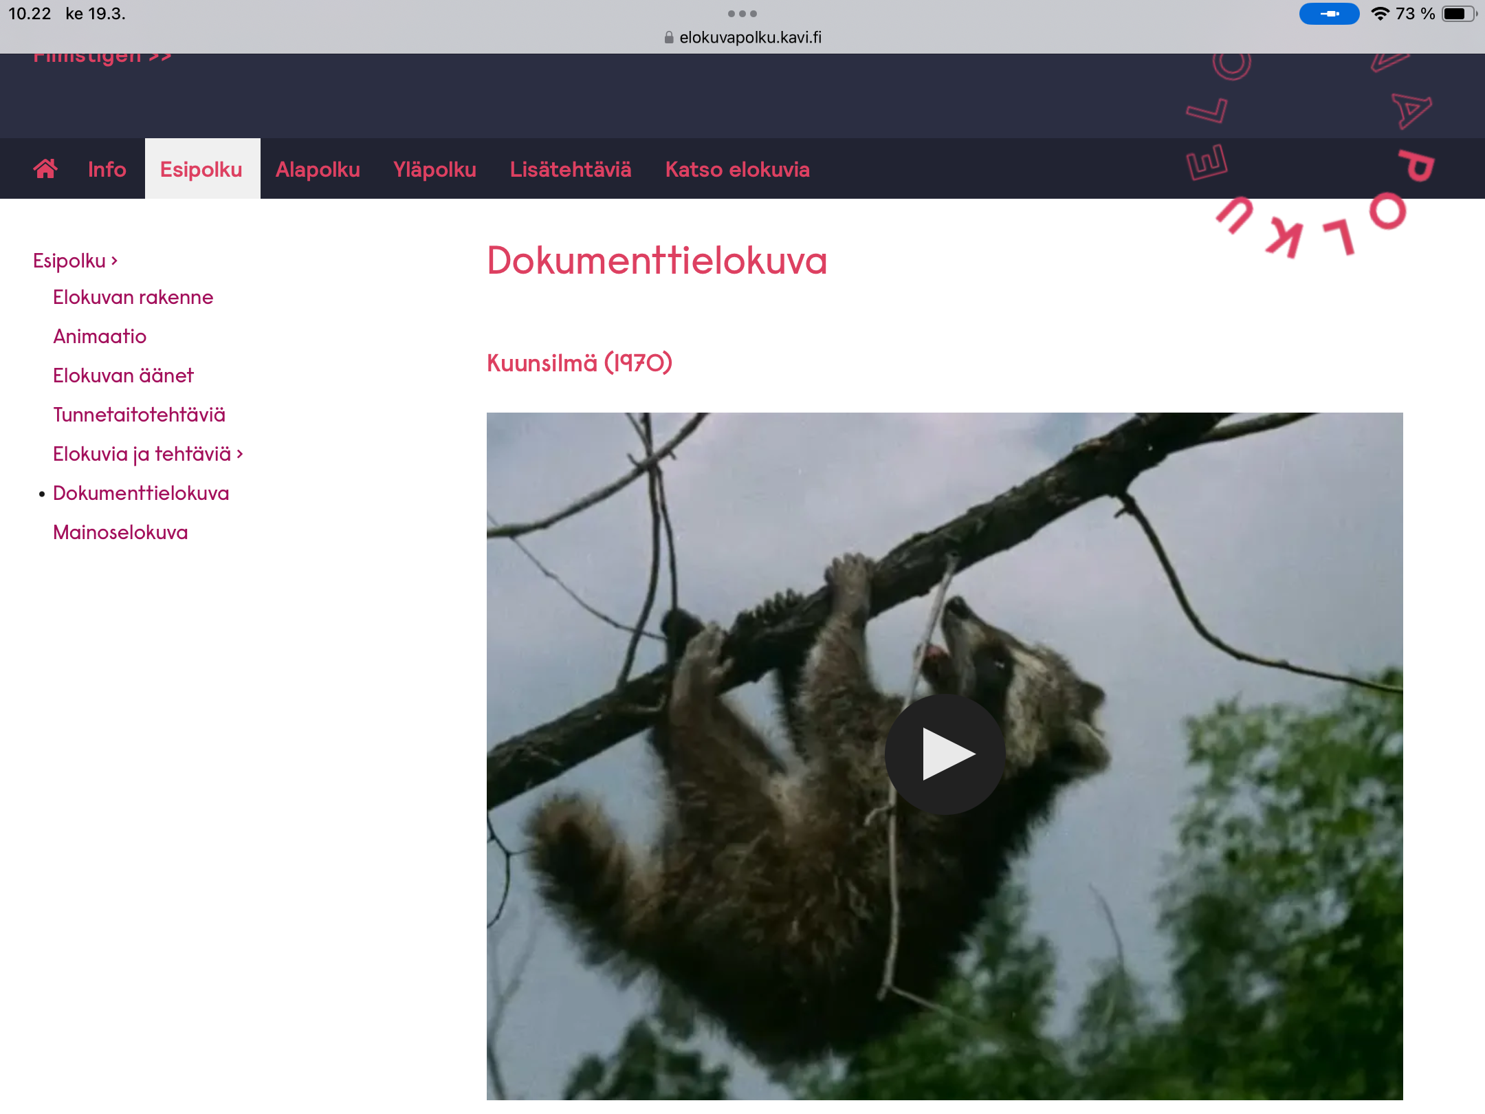Expand the Esipolku sidebar section
Image resolution: width=1485 pixels, height=1114 pixels.
[76, 261]
